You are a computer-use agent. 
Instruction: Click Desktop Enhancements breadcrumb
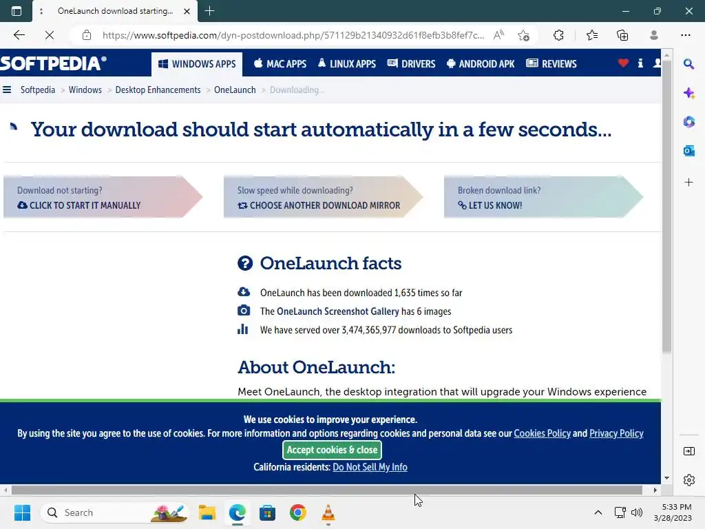(158, 90)
